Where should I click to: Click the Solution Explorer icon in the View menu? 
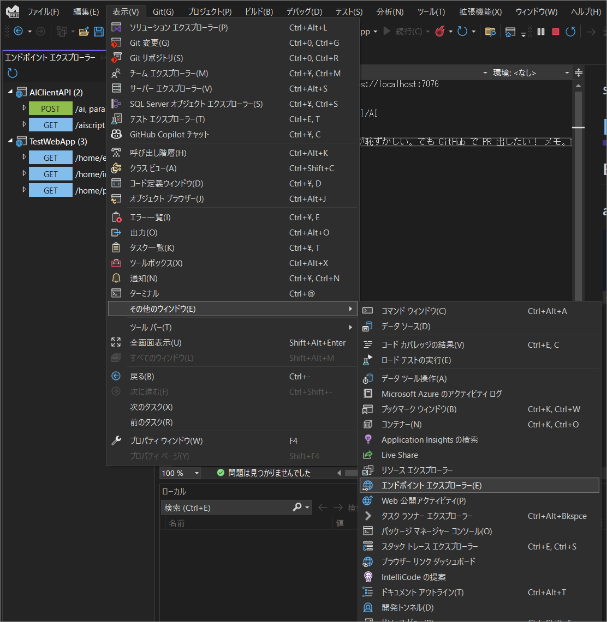pyautogui.click(x=116, y=27)
